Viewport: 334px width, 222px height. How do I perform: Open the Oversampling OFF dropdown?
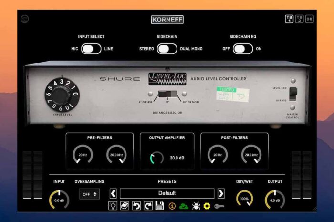click(x=90, y=194)
